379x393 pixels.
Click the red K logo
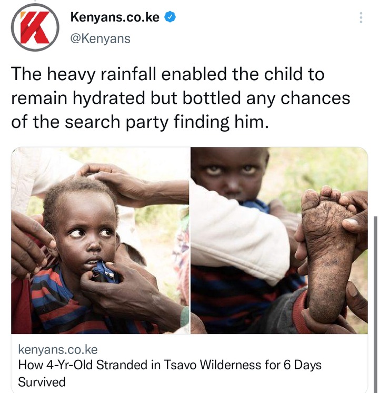pyautogui.click(x=35, y=27)
